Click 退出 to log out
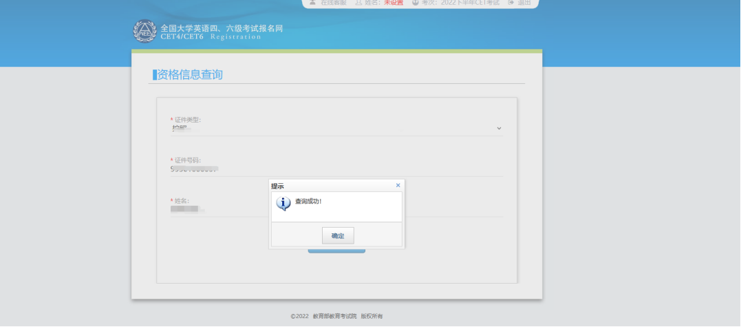Screen dimensions: 741x327 point(524,3)
